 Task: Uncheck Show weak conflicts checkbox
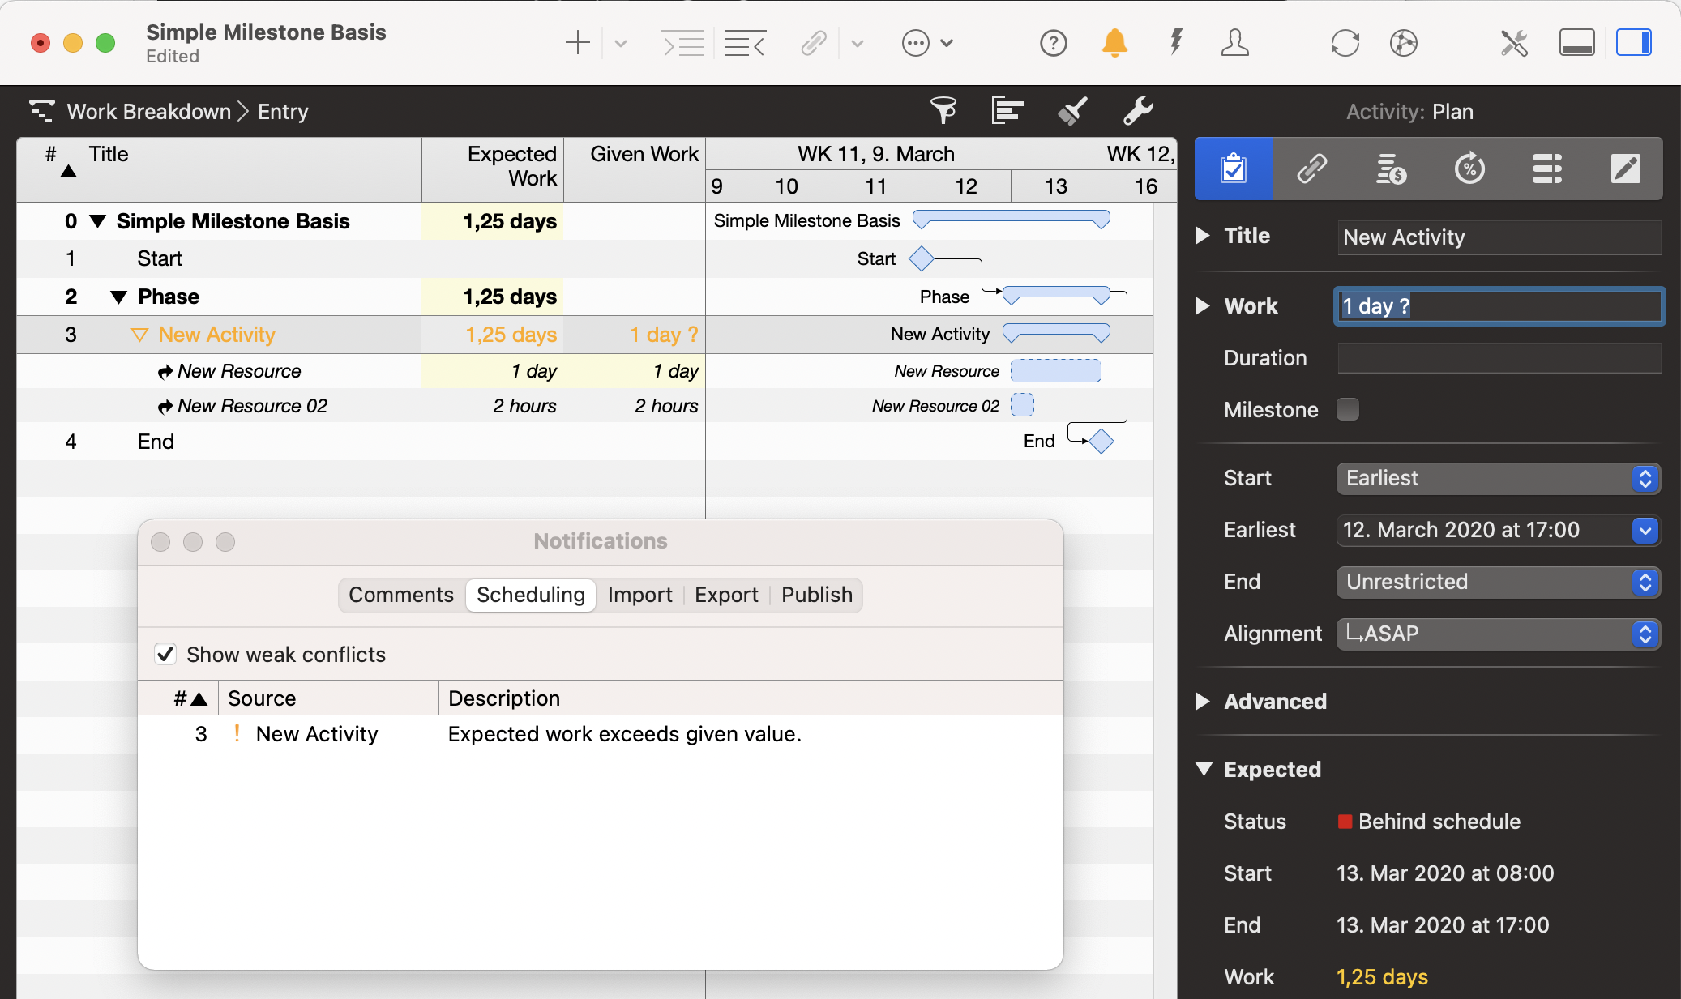(165, 654)
